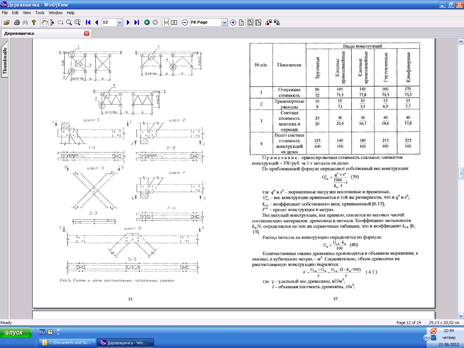Open the page number dropdown

point(120,22)
